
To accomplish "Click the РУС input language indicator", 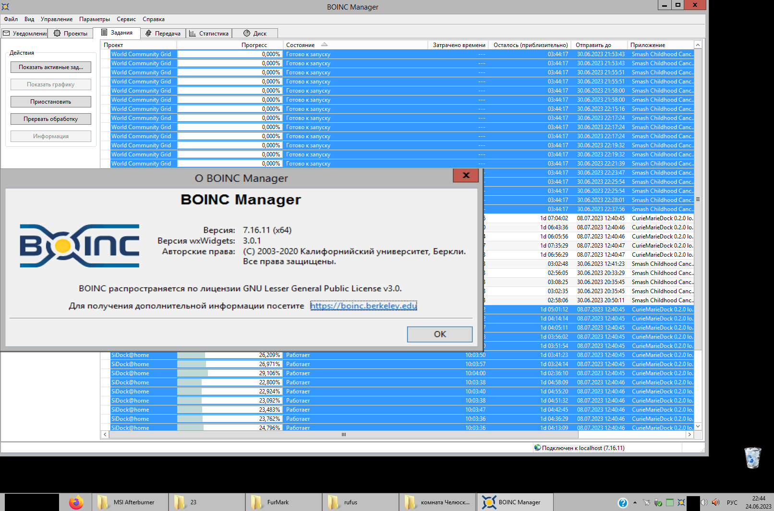I will point(732,502).
